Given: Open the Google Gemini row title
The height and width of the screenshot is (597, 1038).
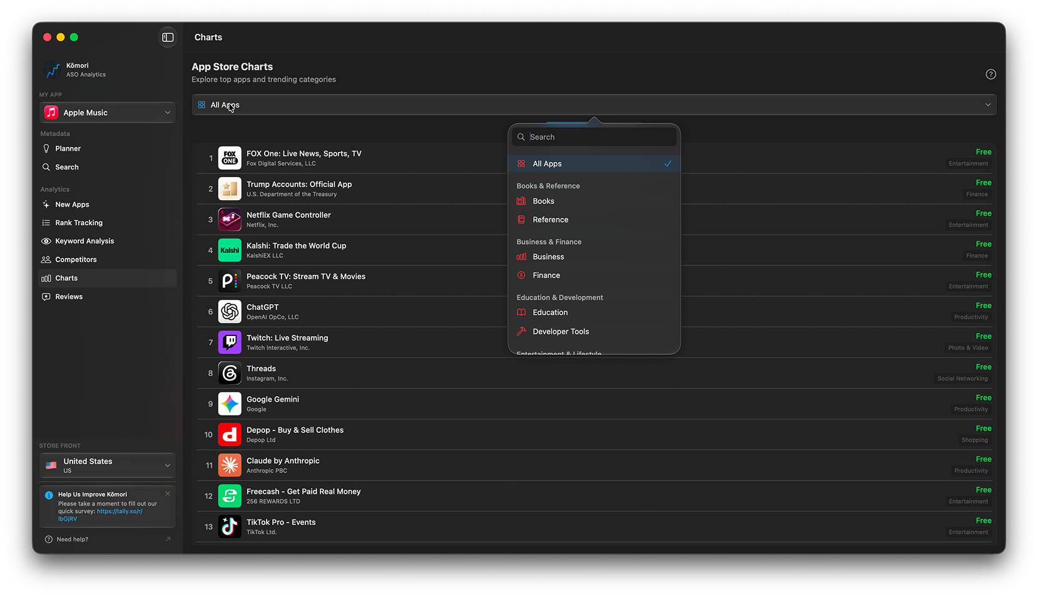Looking at the screenshot, I should [273, 399].
